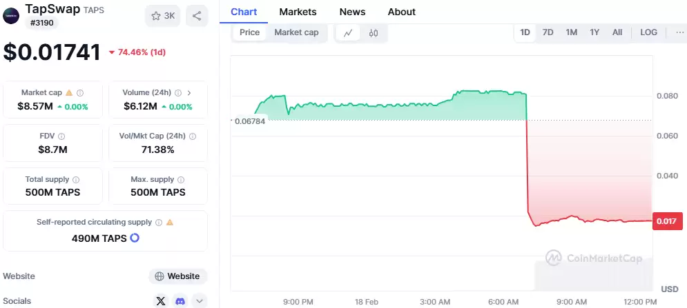Click the Market cap warning triangle icon
687x308 pixels.
[x=68, y=92]
